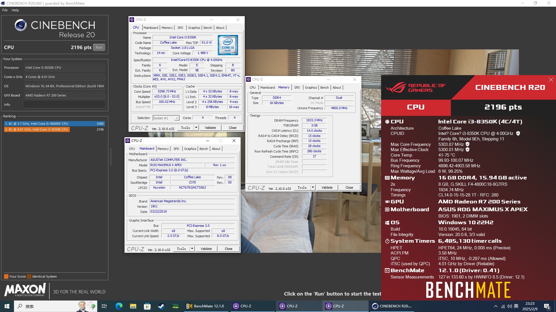The height and width of the screenshot is (312, 556).
Task: Open network status in system tray
Action: point(503,306)
